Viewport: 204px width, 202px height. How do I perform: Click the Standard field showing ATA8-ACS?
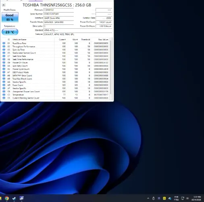(x=78, y=30)
